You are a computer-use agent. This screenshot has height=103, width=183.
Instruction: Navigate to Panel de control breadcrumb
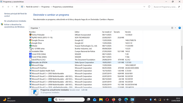tap(32, 7)
